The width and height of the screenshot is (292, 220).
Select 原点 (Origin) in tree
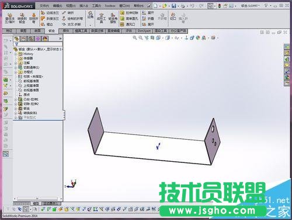pyautogui.click(x=24, y=95)
